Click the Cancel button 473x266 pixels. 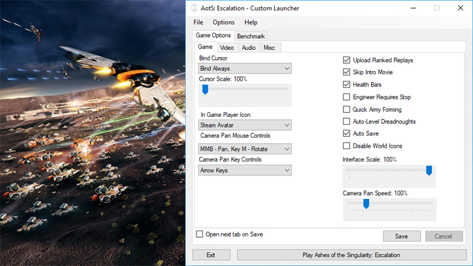coord(443,236)
